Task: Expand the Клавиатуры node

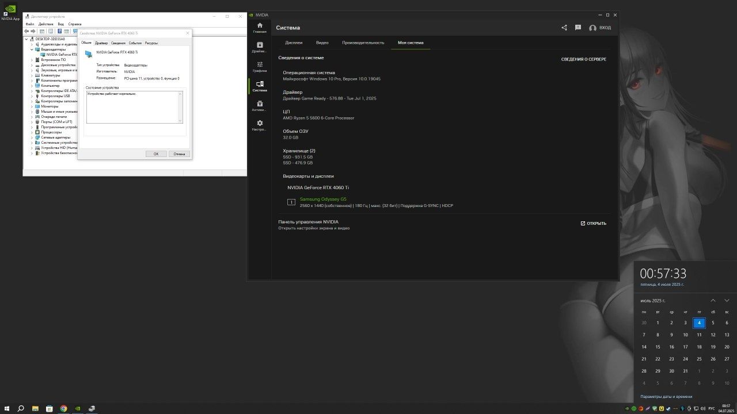Action: pyautogui.click(x=32, y=75)
